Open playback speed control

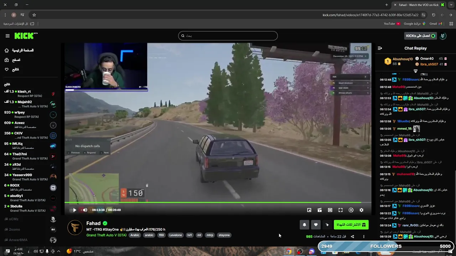(x=351, y=210)
